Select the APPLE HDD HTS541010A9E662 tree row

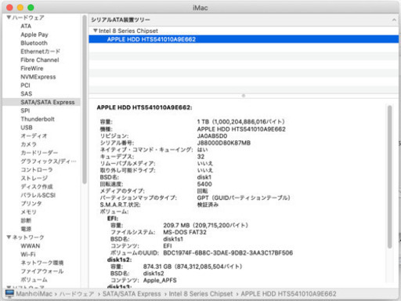(244, 39)
